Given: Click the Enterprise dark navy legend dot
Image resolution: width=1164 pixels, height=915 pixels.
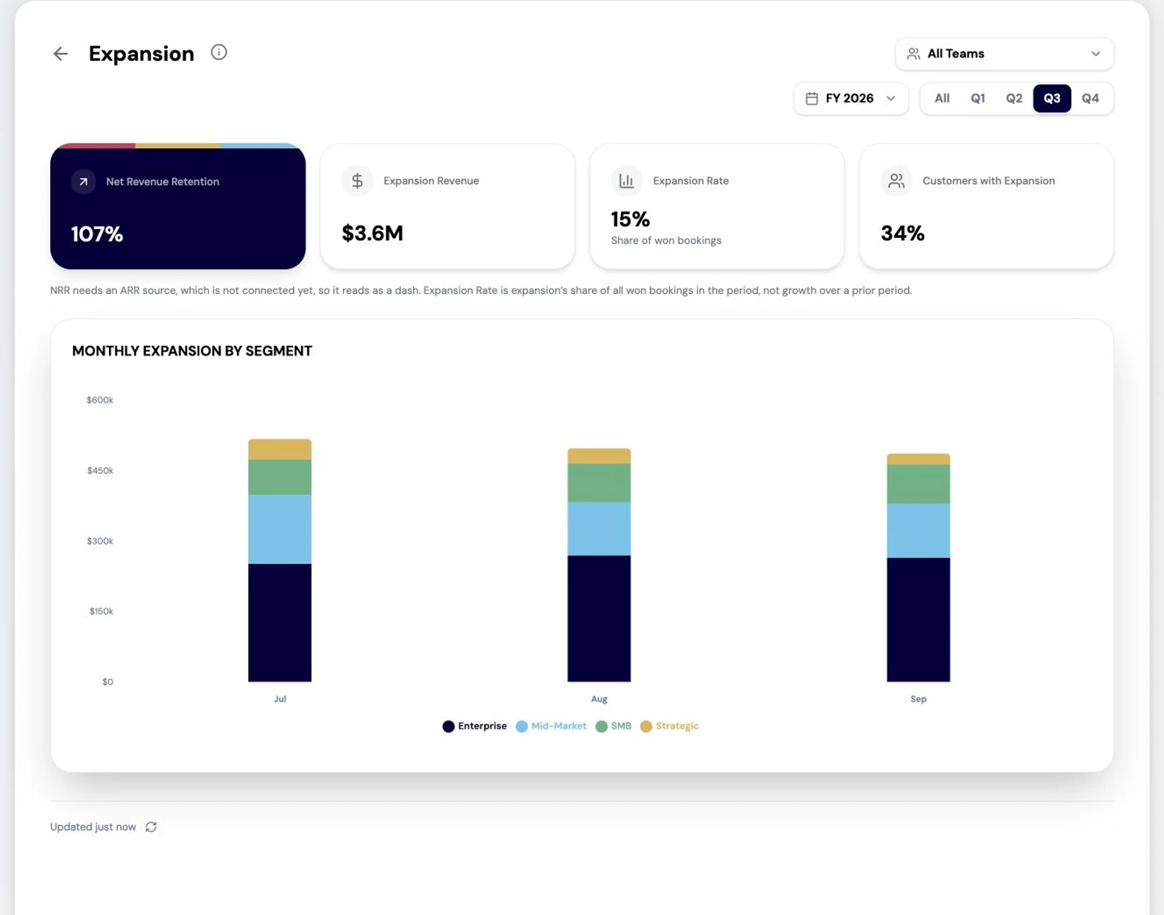Looking at the screenshot, I should (x=448, y=726).
